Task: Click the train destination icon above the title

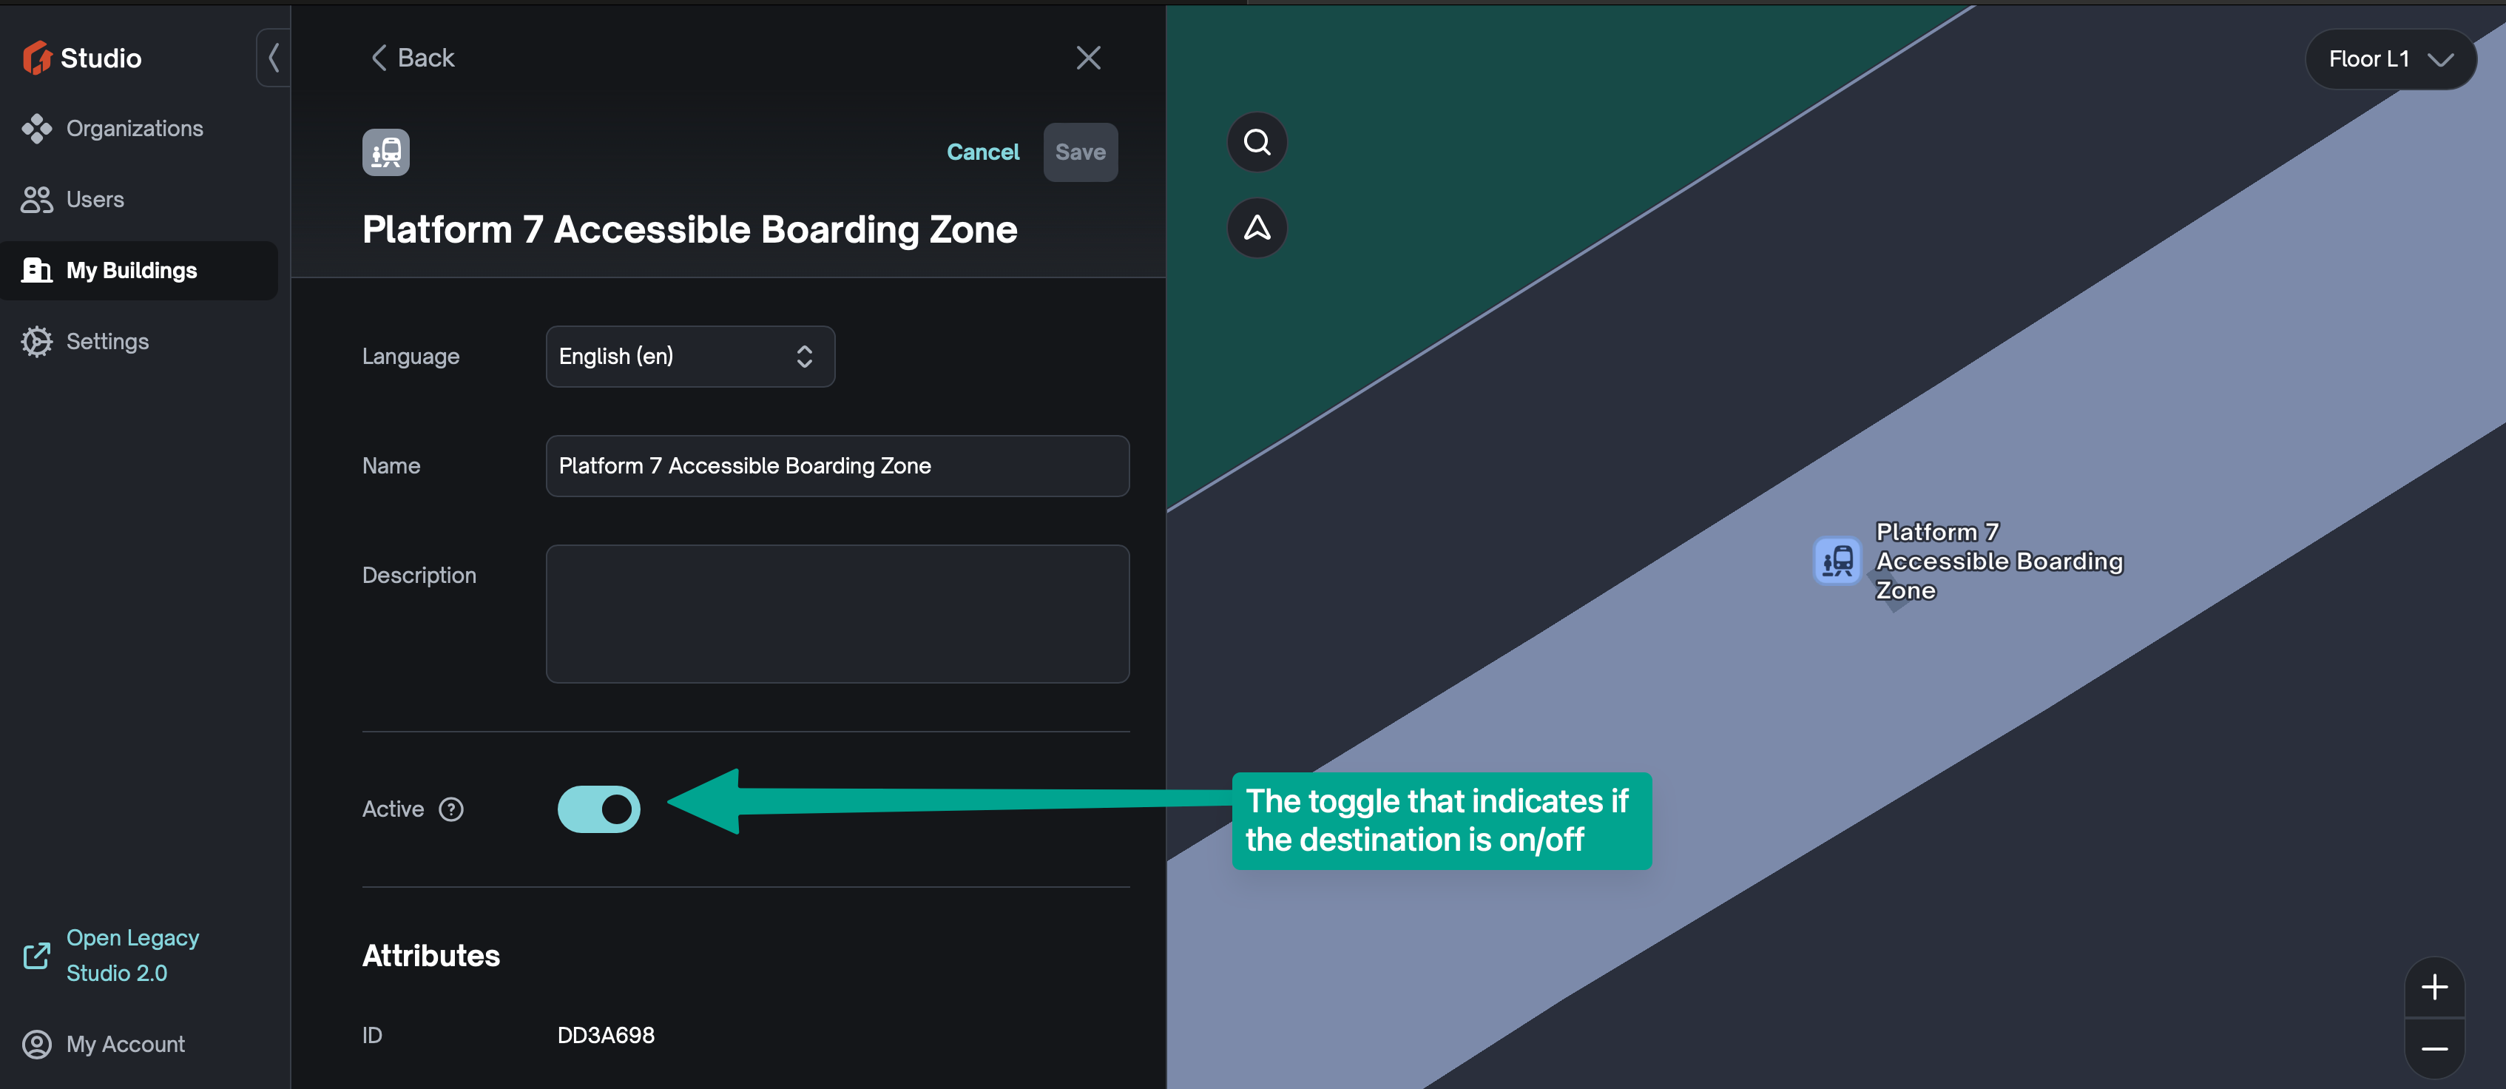Action: pos(385,153)
